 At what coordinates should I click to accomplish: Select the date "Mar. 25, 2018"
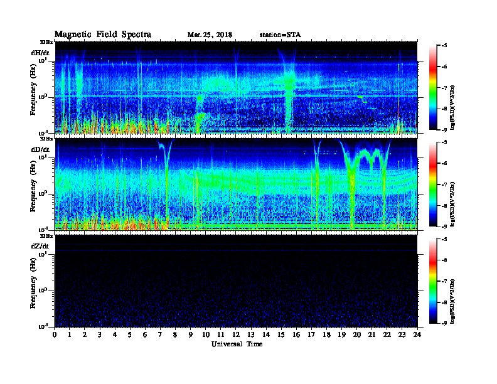coord(210,35)
